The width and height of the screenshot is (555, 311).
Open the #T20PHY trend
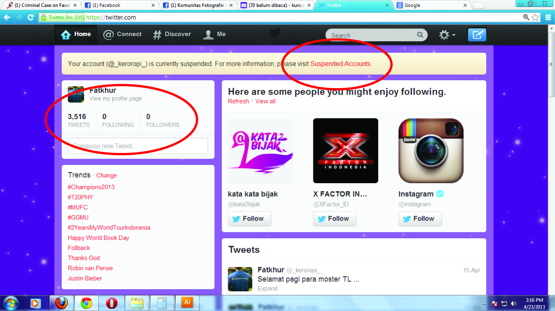pos(80,197)
